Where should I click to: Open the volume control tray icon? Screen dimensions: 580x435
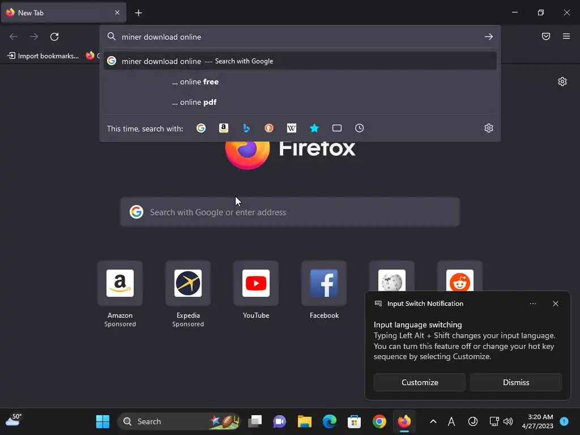(508, 421)
